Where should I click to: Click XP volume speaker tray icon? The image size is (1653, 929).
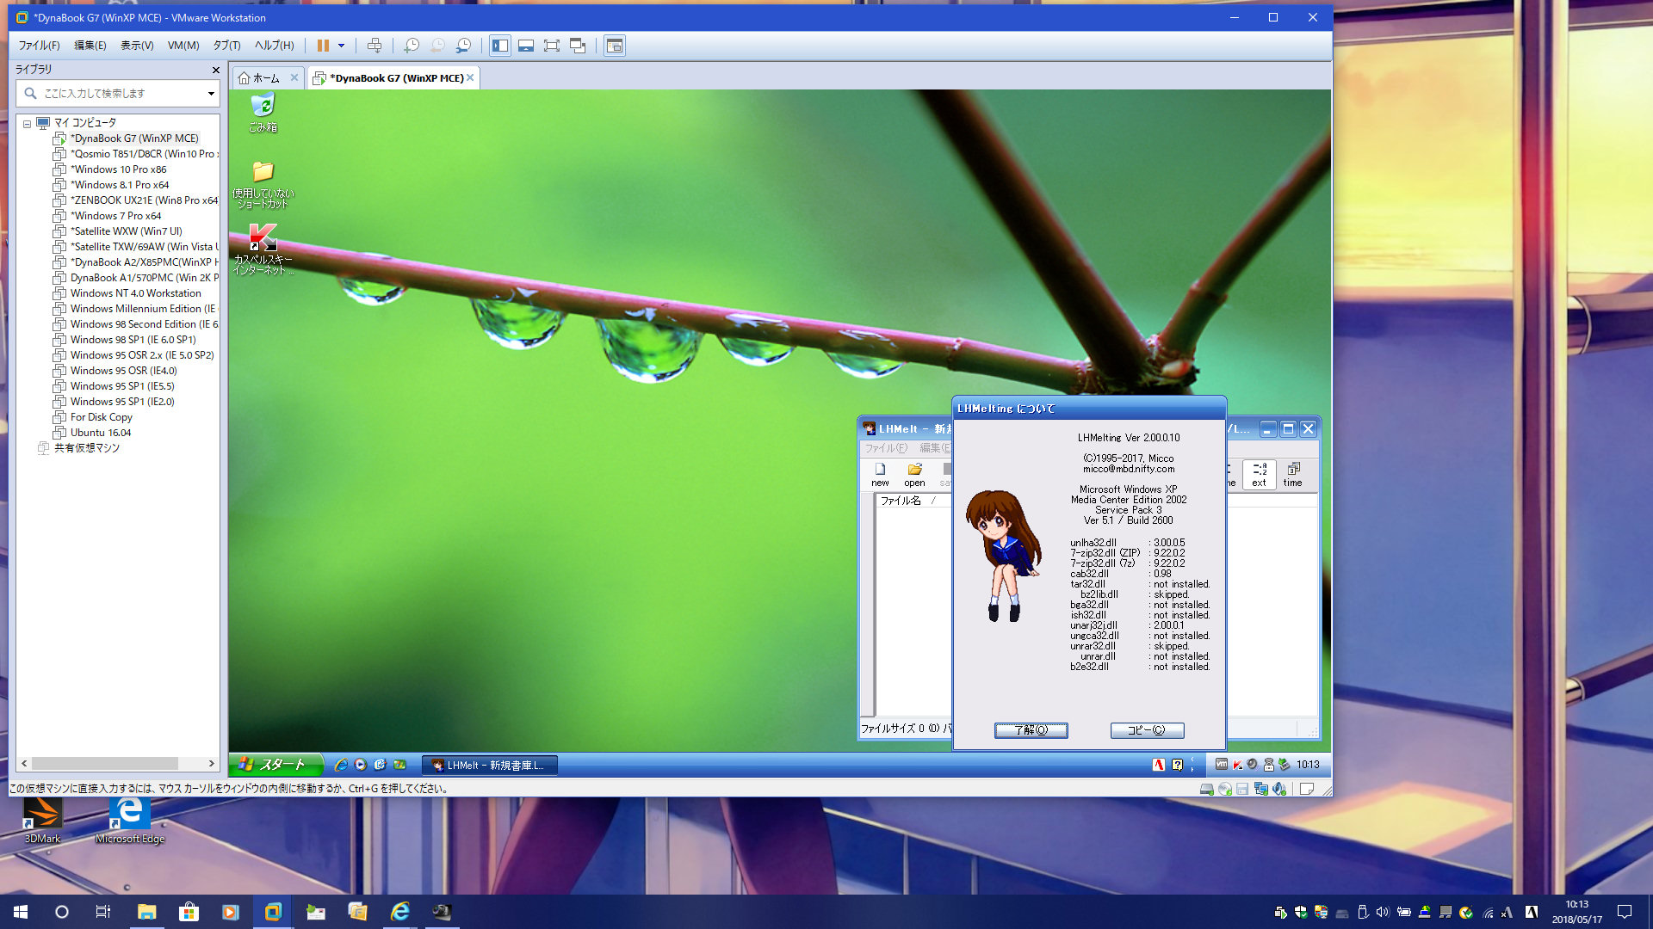[x=1252, y=764]
